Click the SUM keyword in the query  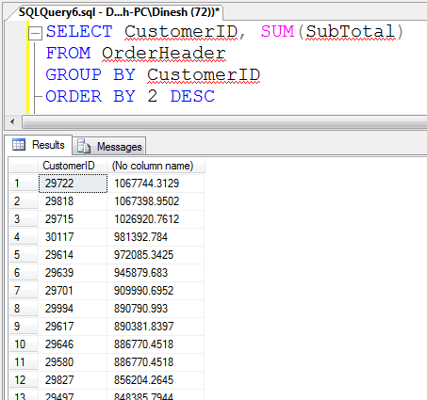pos(277,31)
